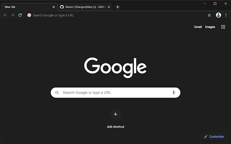Screen dimensions: 231x144
Task: Open the profile avatar menu
Action: tap(218, 15)
